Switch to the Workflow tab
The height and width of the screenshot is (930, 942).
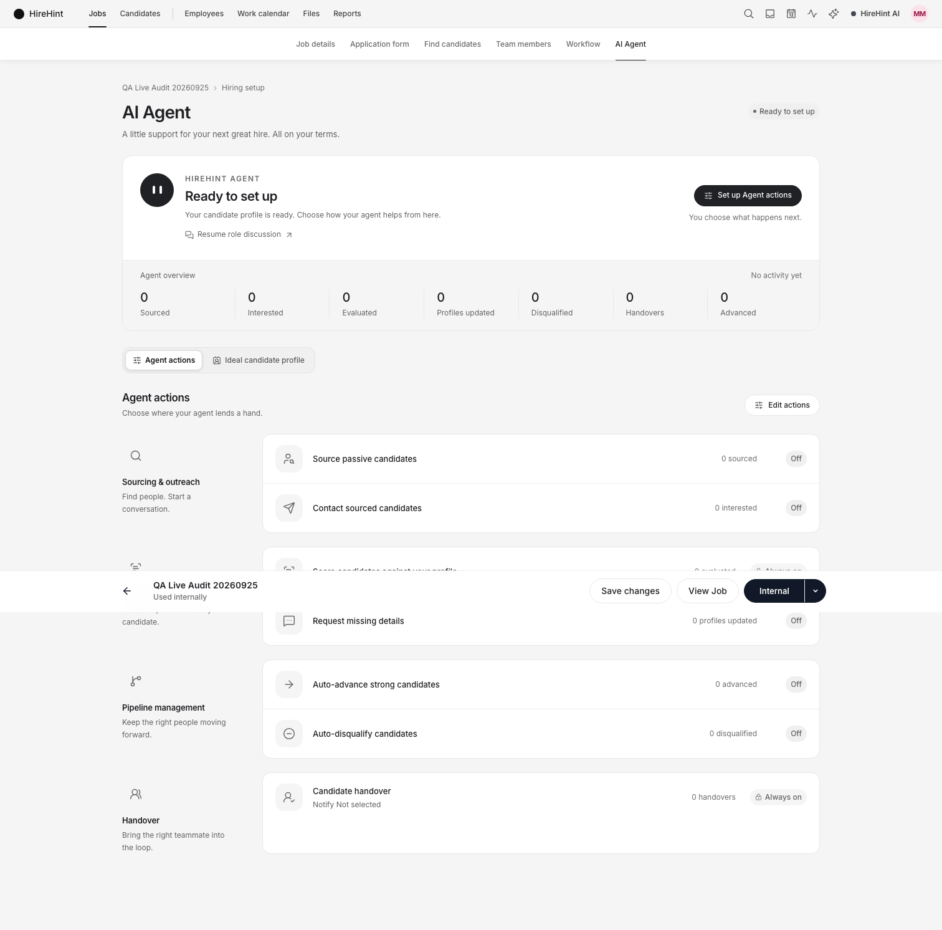pyautogui.click(x=583, y=44)
